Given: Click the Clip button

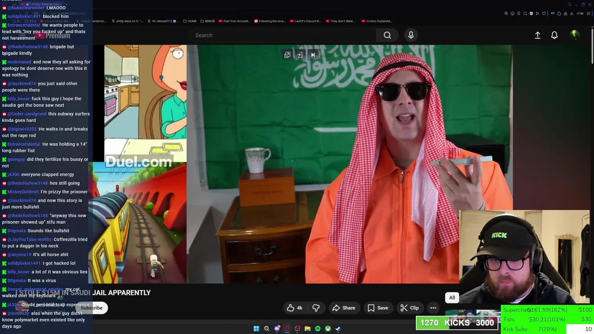Looking at the screenshot, I should (409, 308).
